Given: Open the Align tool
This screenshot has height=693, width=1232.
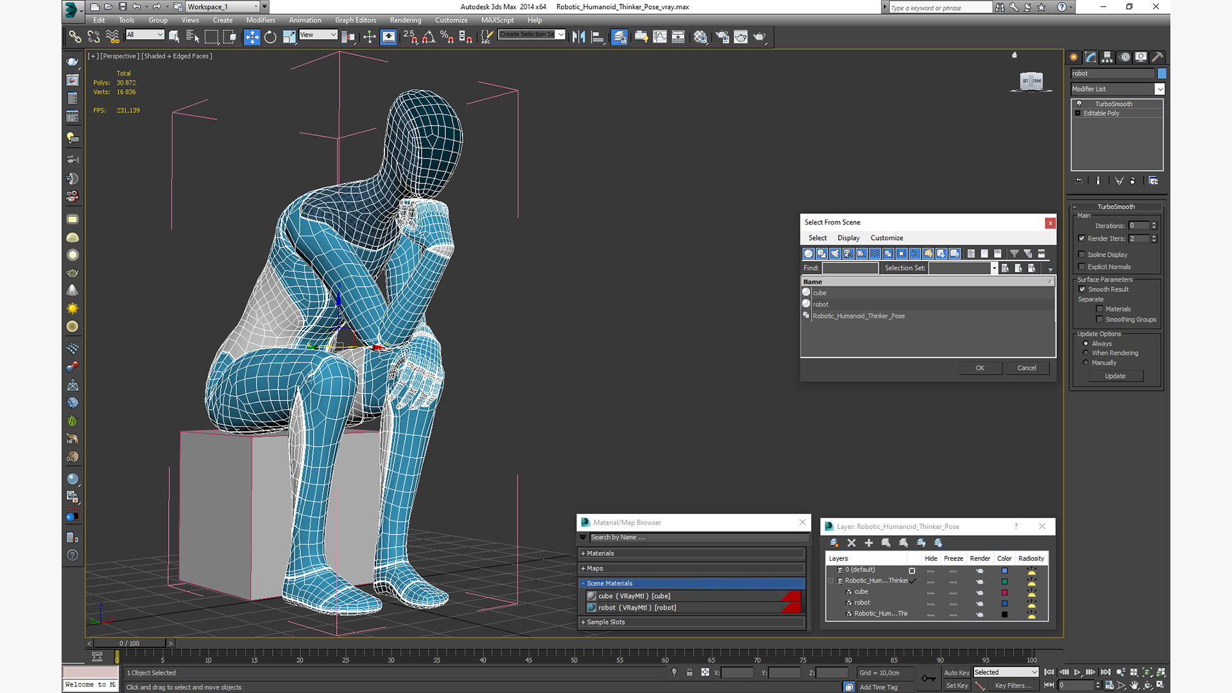Looking at the screenshot, I should [x=597, y=37].
